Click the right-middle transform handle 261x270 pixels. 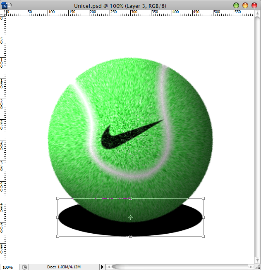tap(203, 217)
